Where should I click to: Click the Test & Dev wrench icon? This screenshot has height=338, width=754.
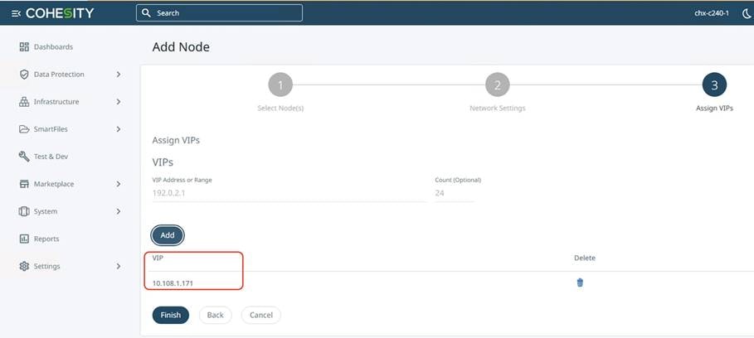click(24, 157)
